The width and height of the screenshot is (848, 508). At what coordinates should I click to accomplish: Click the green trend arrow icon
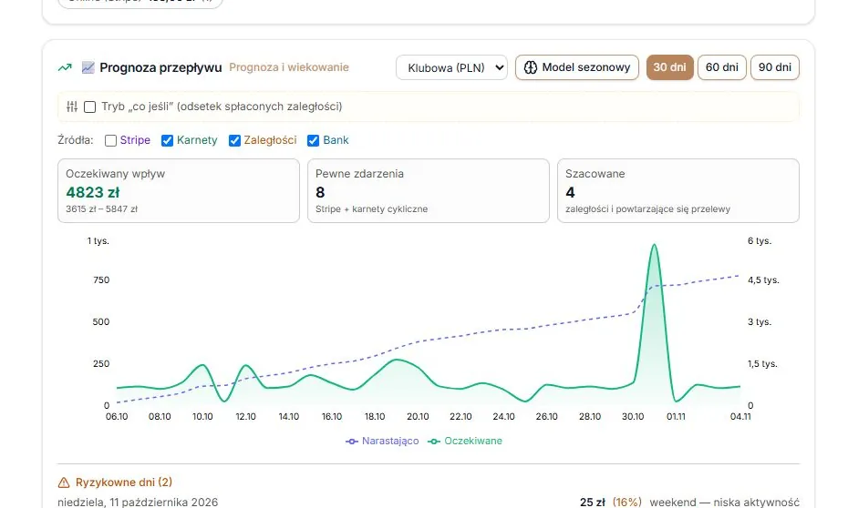(65, 67)
